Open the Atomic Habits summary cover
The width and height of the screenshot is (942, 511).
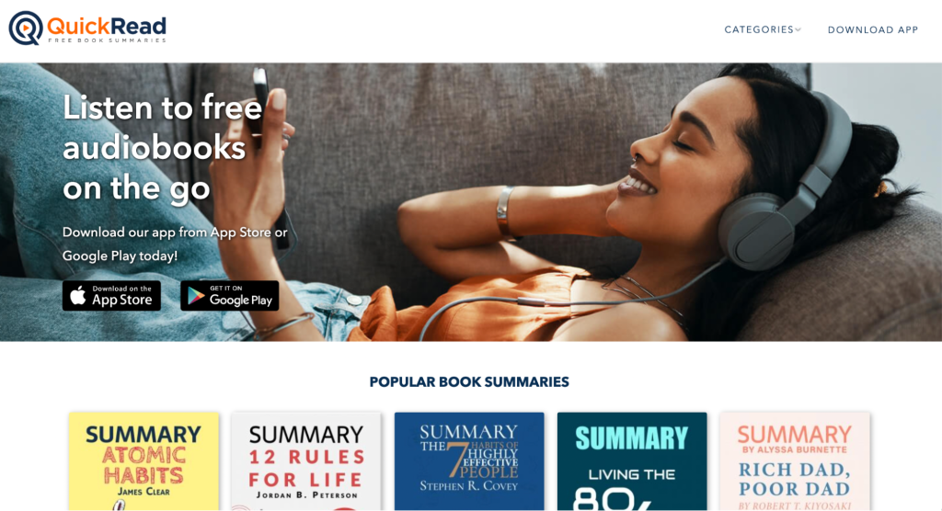coord(144,461)
